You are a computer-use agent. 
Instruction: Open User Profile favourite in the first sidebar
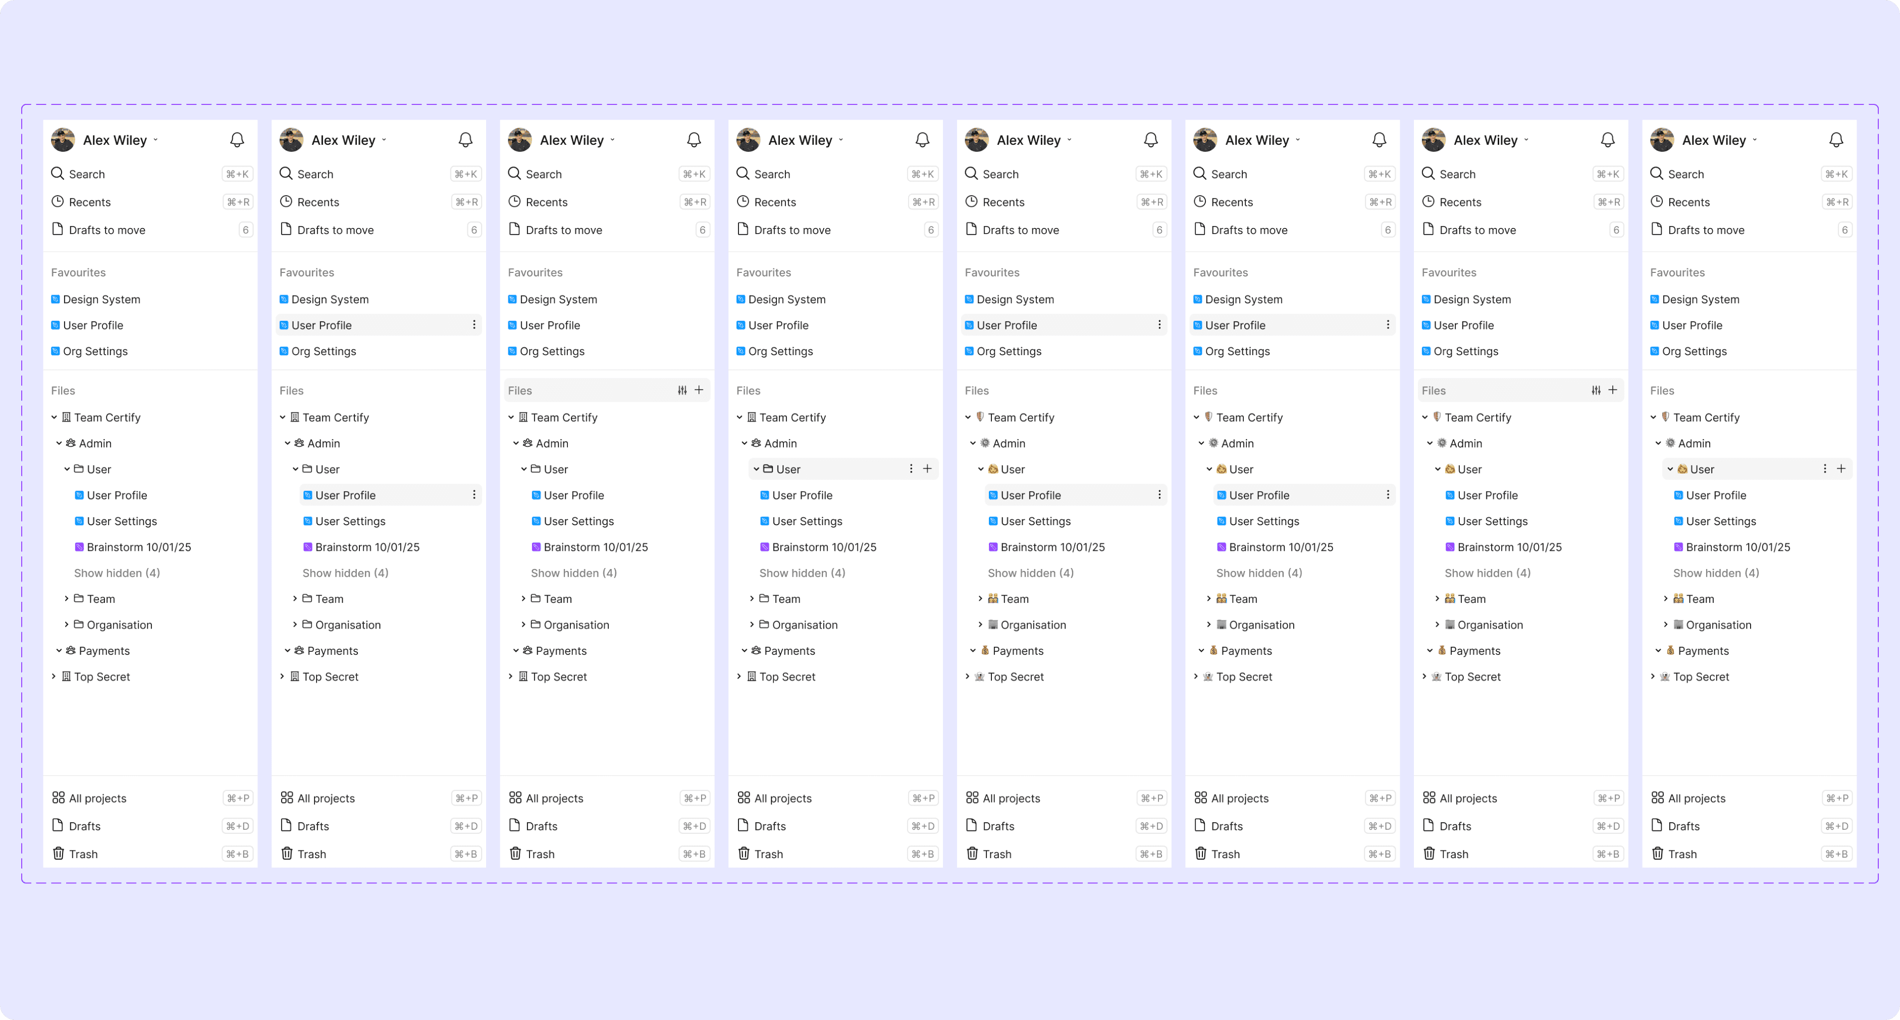pyautogui.click(x=150, y=325)
